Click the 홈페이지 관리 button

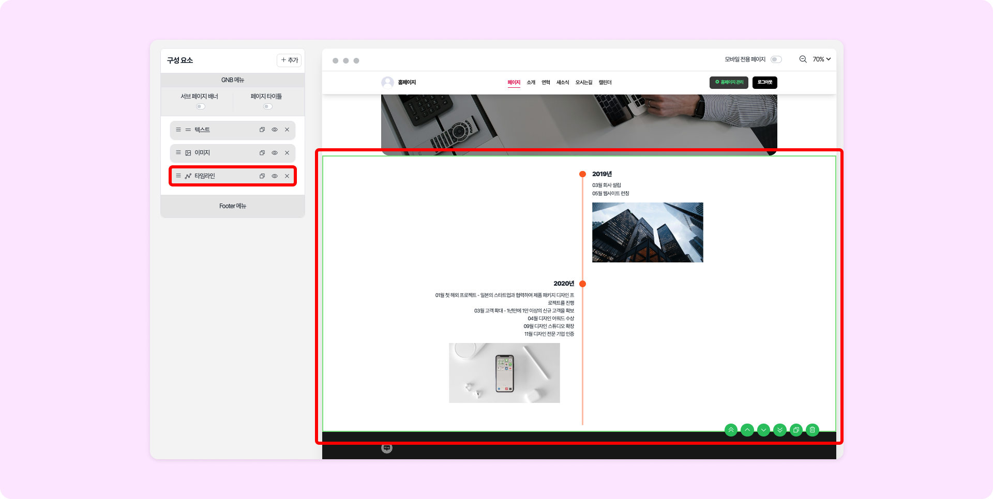coord(729,83)
